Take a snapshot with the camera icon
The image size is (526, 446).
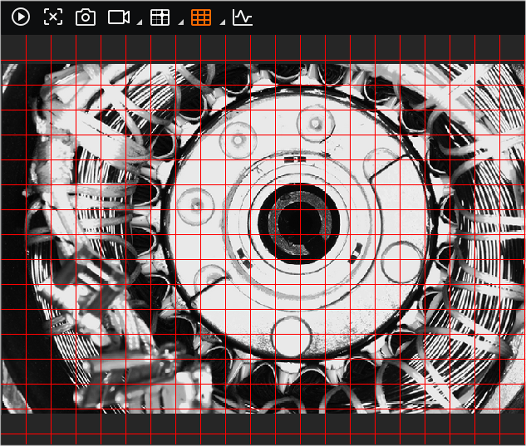(x=85, y=18)
